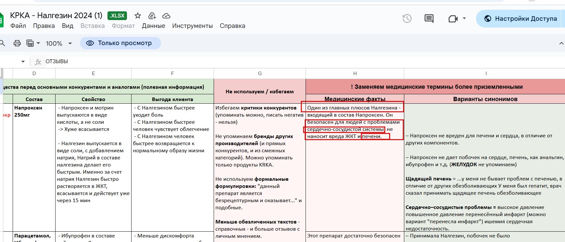Open the comments panel icon
565x242 pixels.
(429, 18)
